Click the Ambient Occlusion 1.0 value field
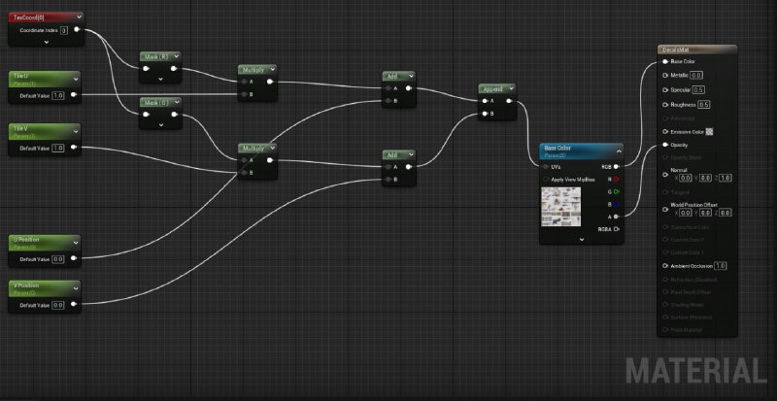The image size is (777, 401). [720, 266]
